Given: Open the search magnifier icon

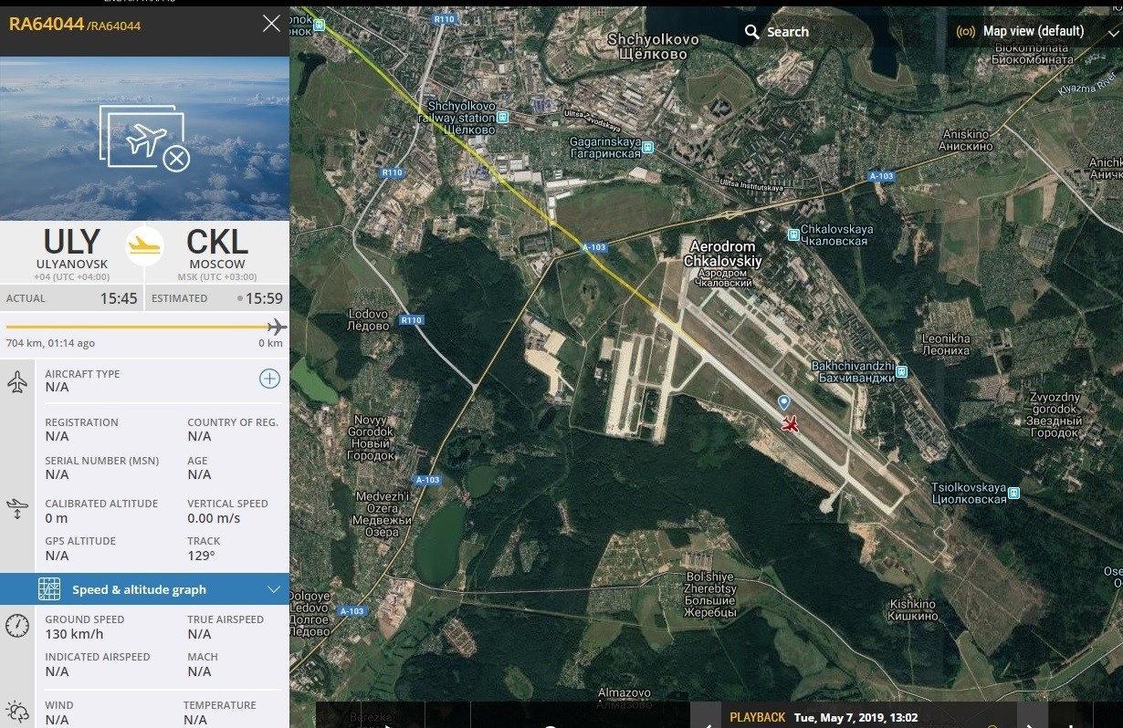Looking at the screenshot, I should coord(752,32).
